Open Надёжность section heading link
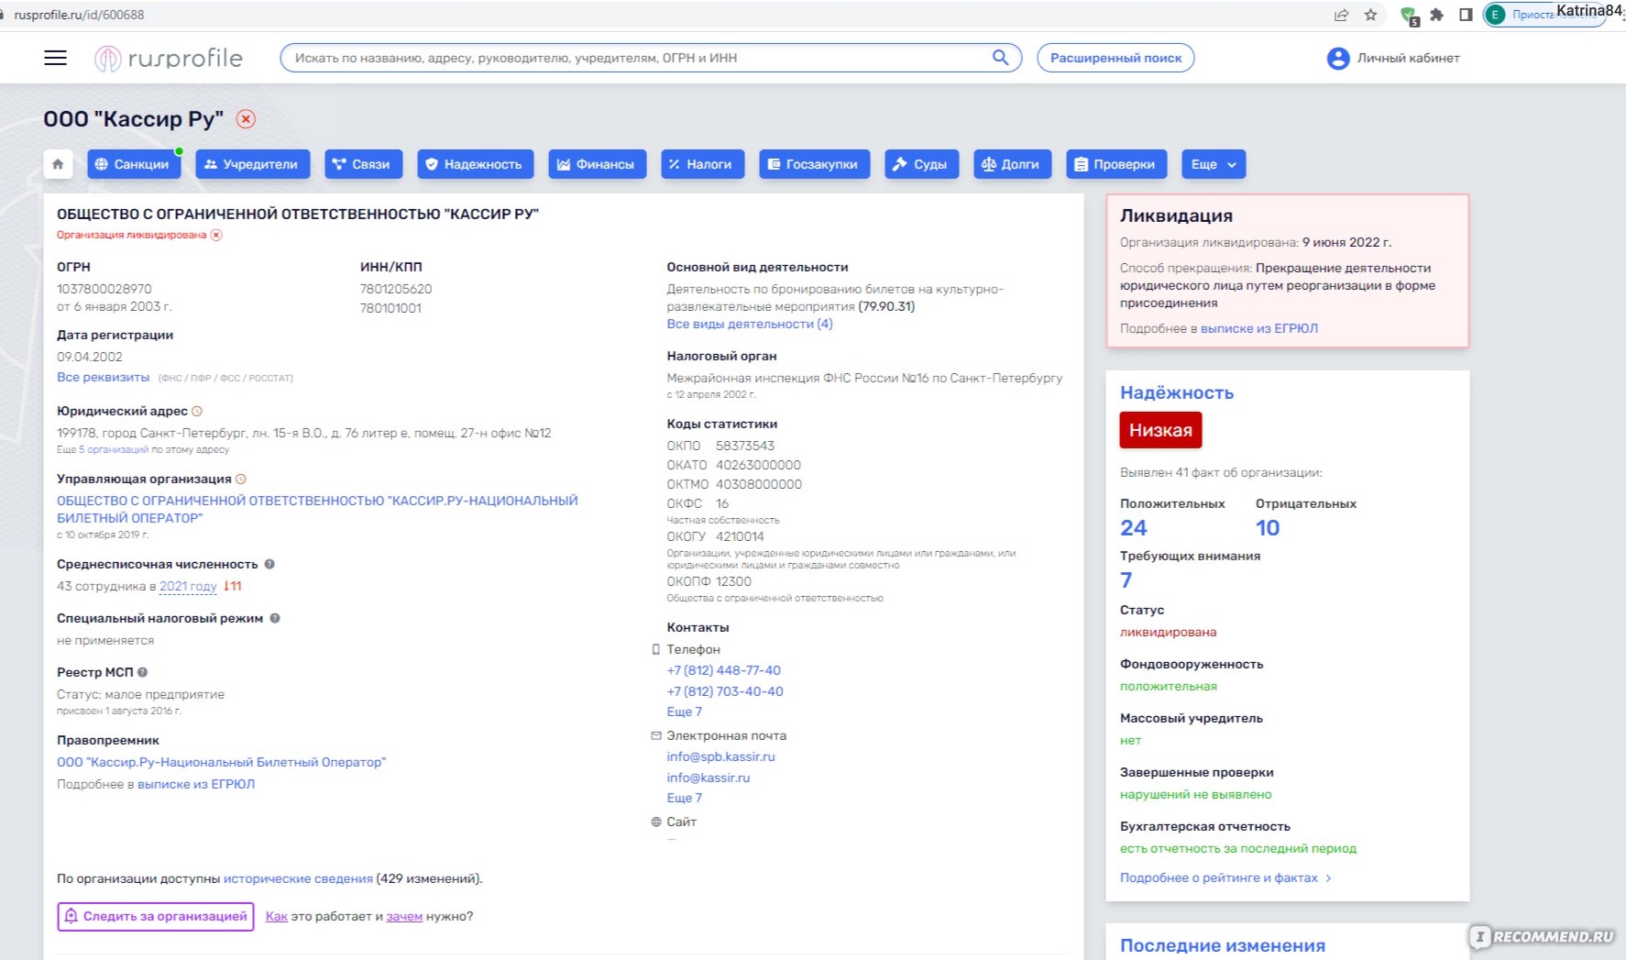The image size is (1626, 960). tap(1177, 393)
